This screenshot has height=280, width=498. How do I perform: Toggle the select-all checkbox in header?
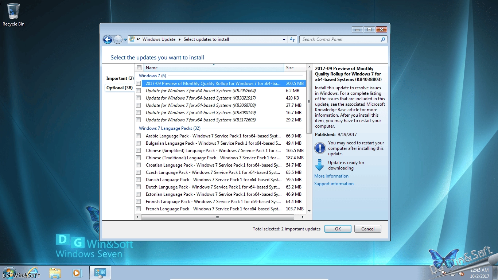coord(139,68)
